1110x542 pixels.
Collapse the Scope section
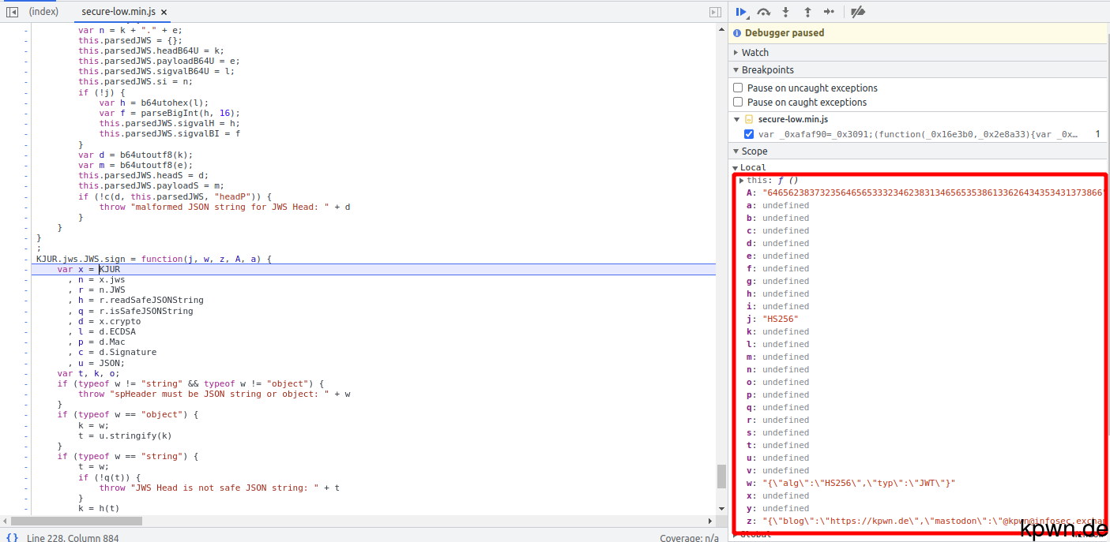click(x=736, y=151)
